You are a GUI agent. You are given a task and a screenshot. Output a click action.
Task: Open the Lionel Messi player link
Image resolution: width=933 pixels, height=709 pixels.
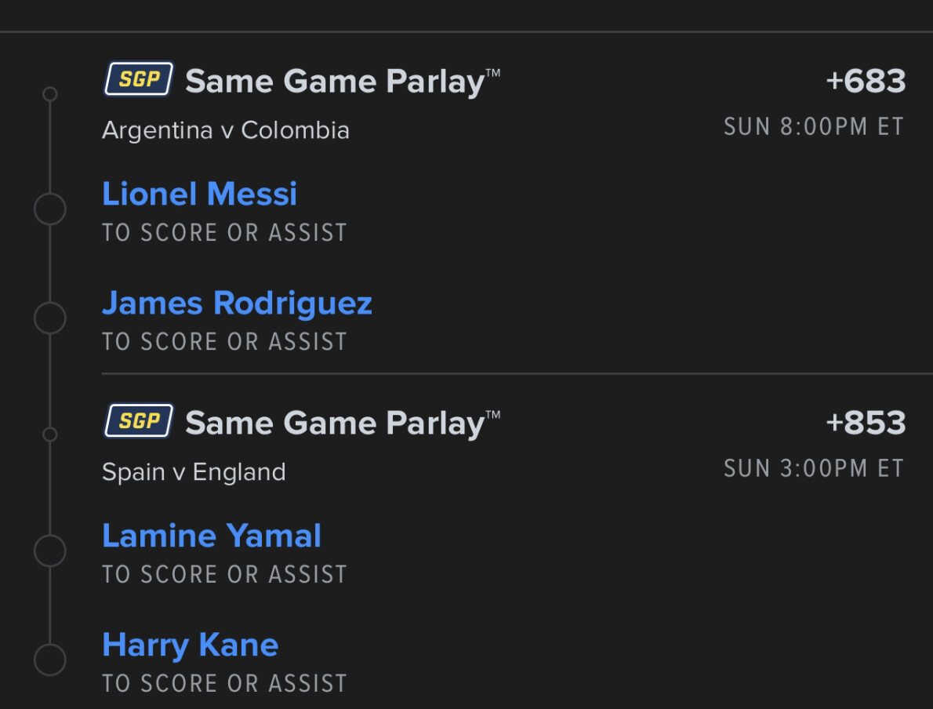[x=199, y=194]
